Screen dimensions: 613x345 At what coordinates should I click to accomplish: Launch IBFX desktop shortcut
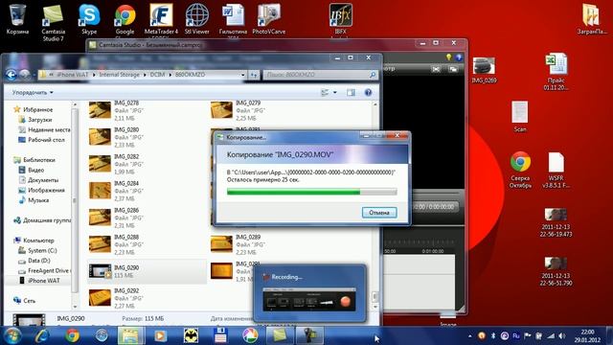[x=341, y=19]
